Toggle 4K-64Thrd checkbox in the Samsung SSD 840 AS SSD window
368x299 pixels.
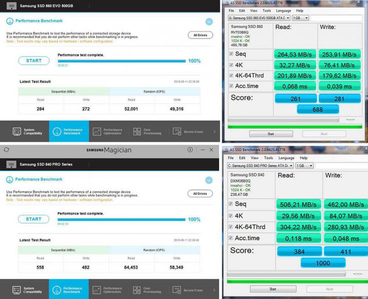(x=231, y=227)
